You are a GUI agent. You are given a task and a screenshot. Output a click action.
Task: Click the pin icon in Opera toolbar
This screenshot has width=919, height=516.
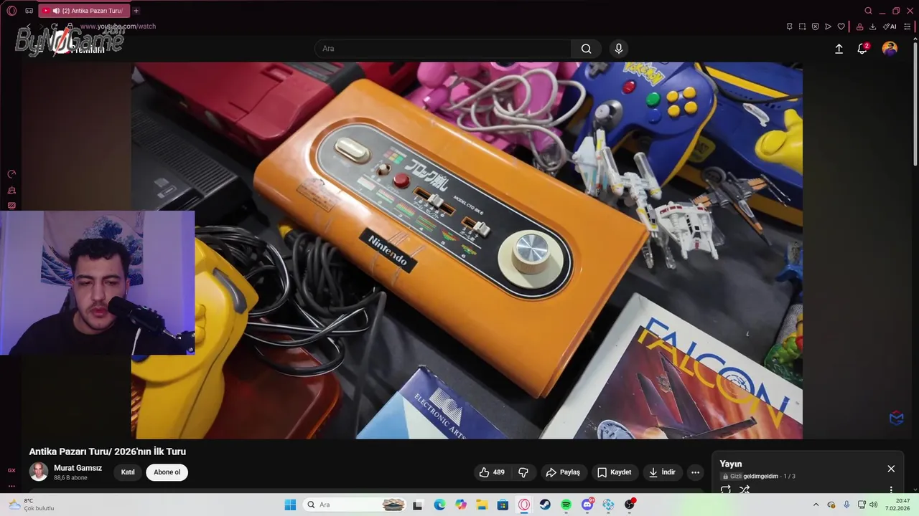789,27
